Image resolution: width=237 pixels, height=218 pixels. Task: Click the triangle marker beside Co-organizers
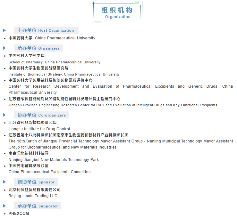pos(4,115)
